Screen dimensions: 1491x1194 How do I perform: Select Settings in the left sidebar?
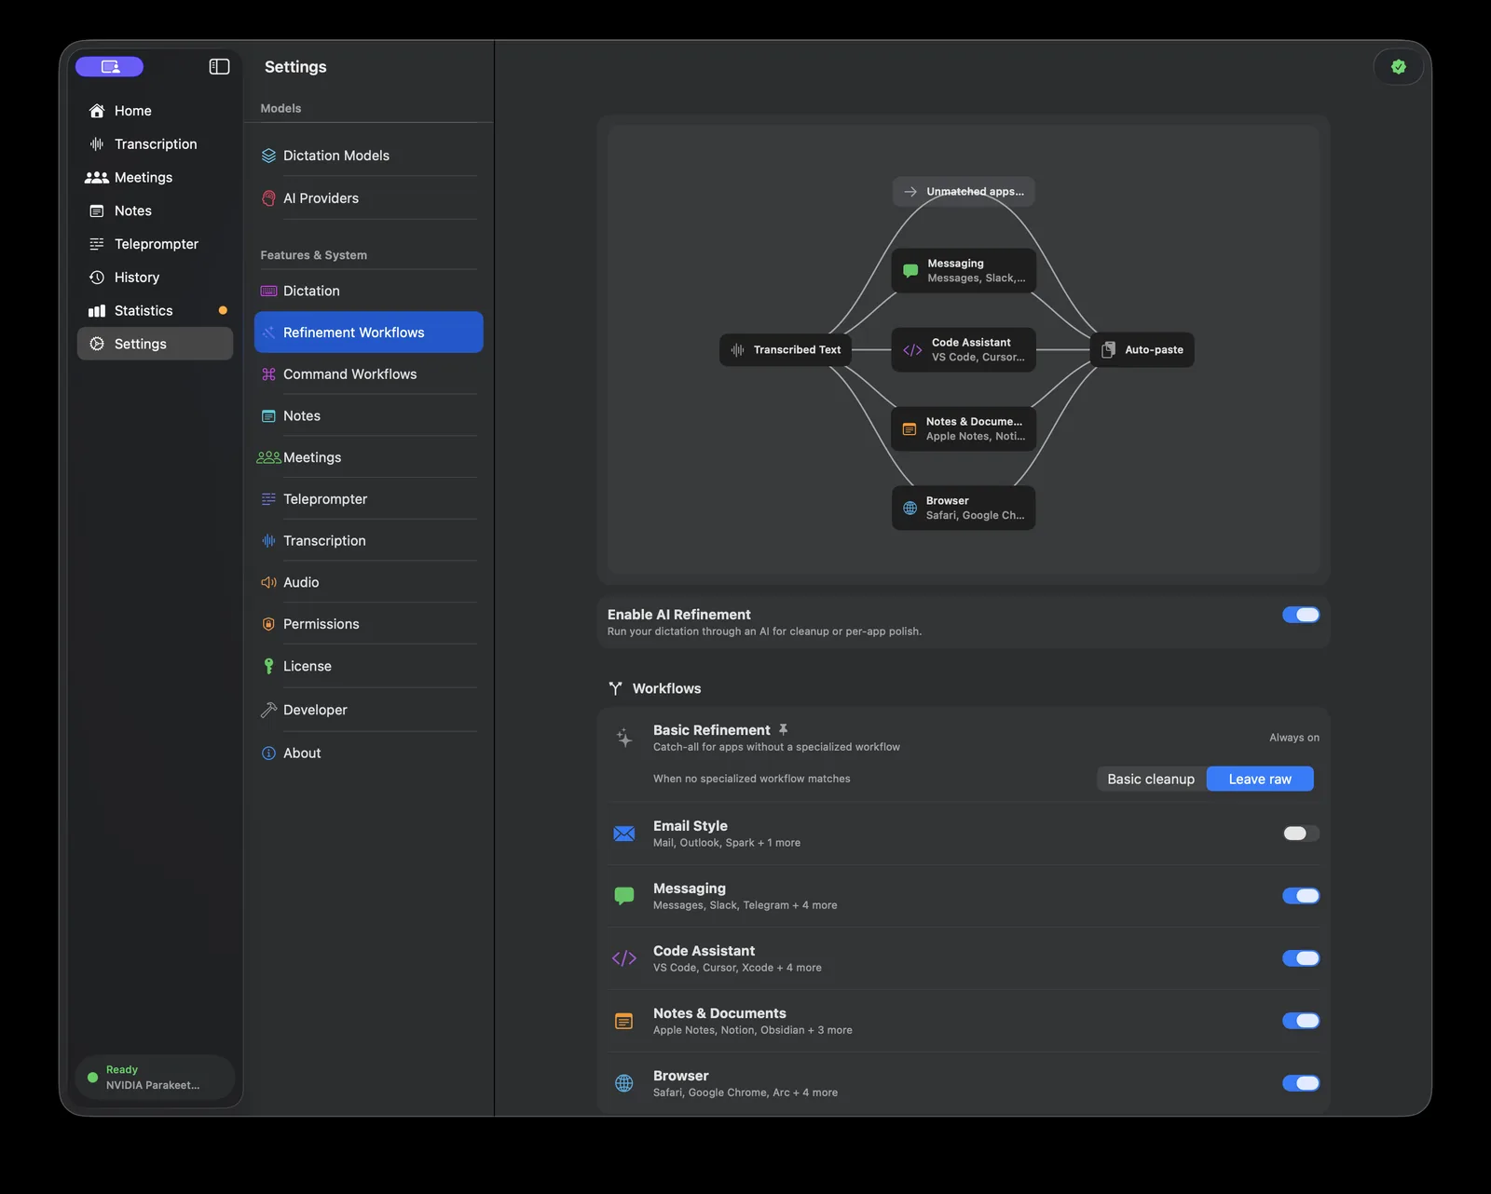155,344
